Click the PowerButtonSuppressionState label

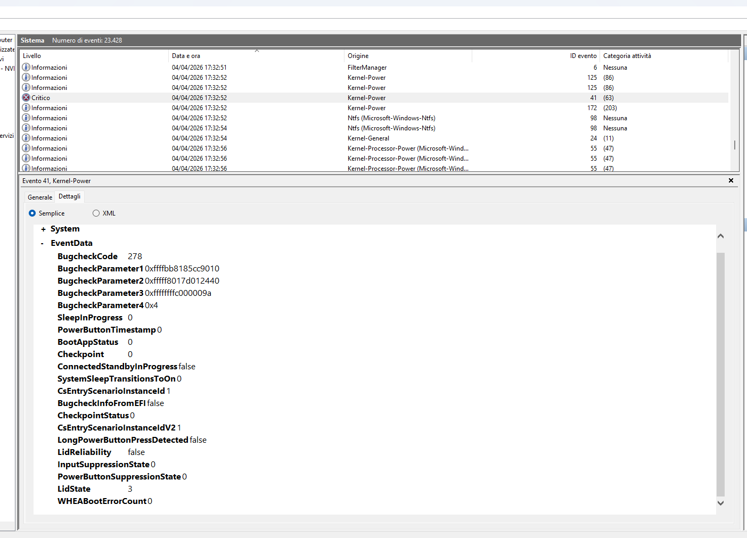pos(119,477)
